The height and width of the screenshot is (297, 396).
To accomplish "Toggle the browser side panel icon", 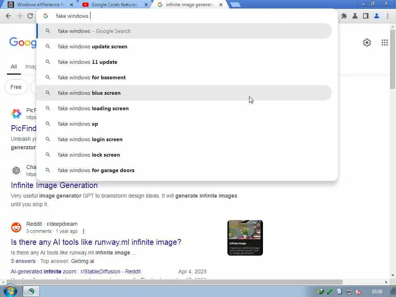I will click(x=366, y=16).
